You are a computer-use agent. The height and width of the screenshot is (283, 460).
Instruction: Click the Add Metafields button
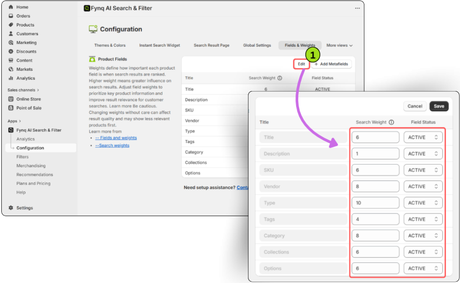(x=332, y=64)
